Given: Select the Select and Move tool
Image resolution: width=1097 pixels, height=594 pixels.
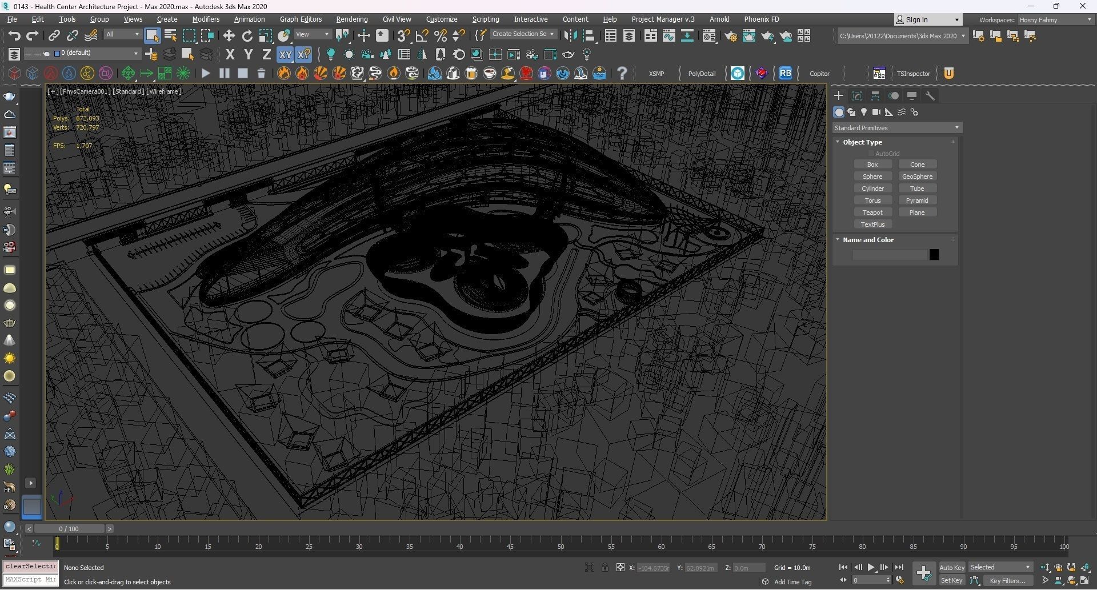Looking at the screenshot, I should [229, 36].
